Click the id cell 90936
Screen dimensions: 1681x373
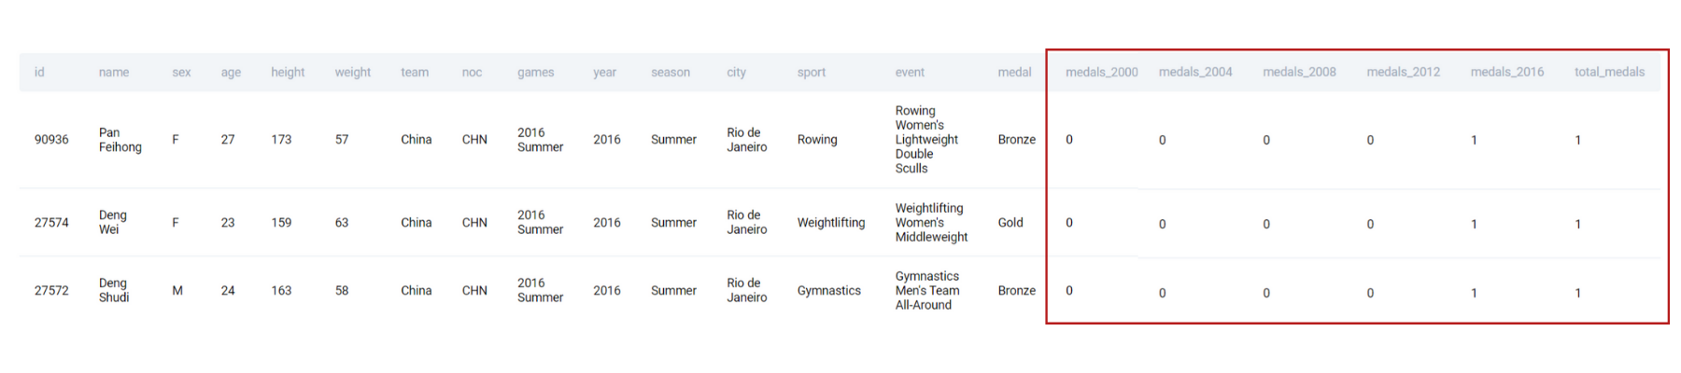point(51,140)
